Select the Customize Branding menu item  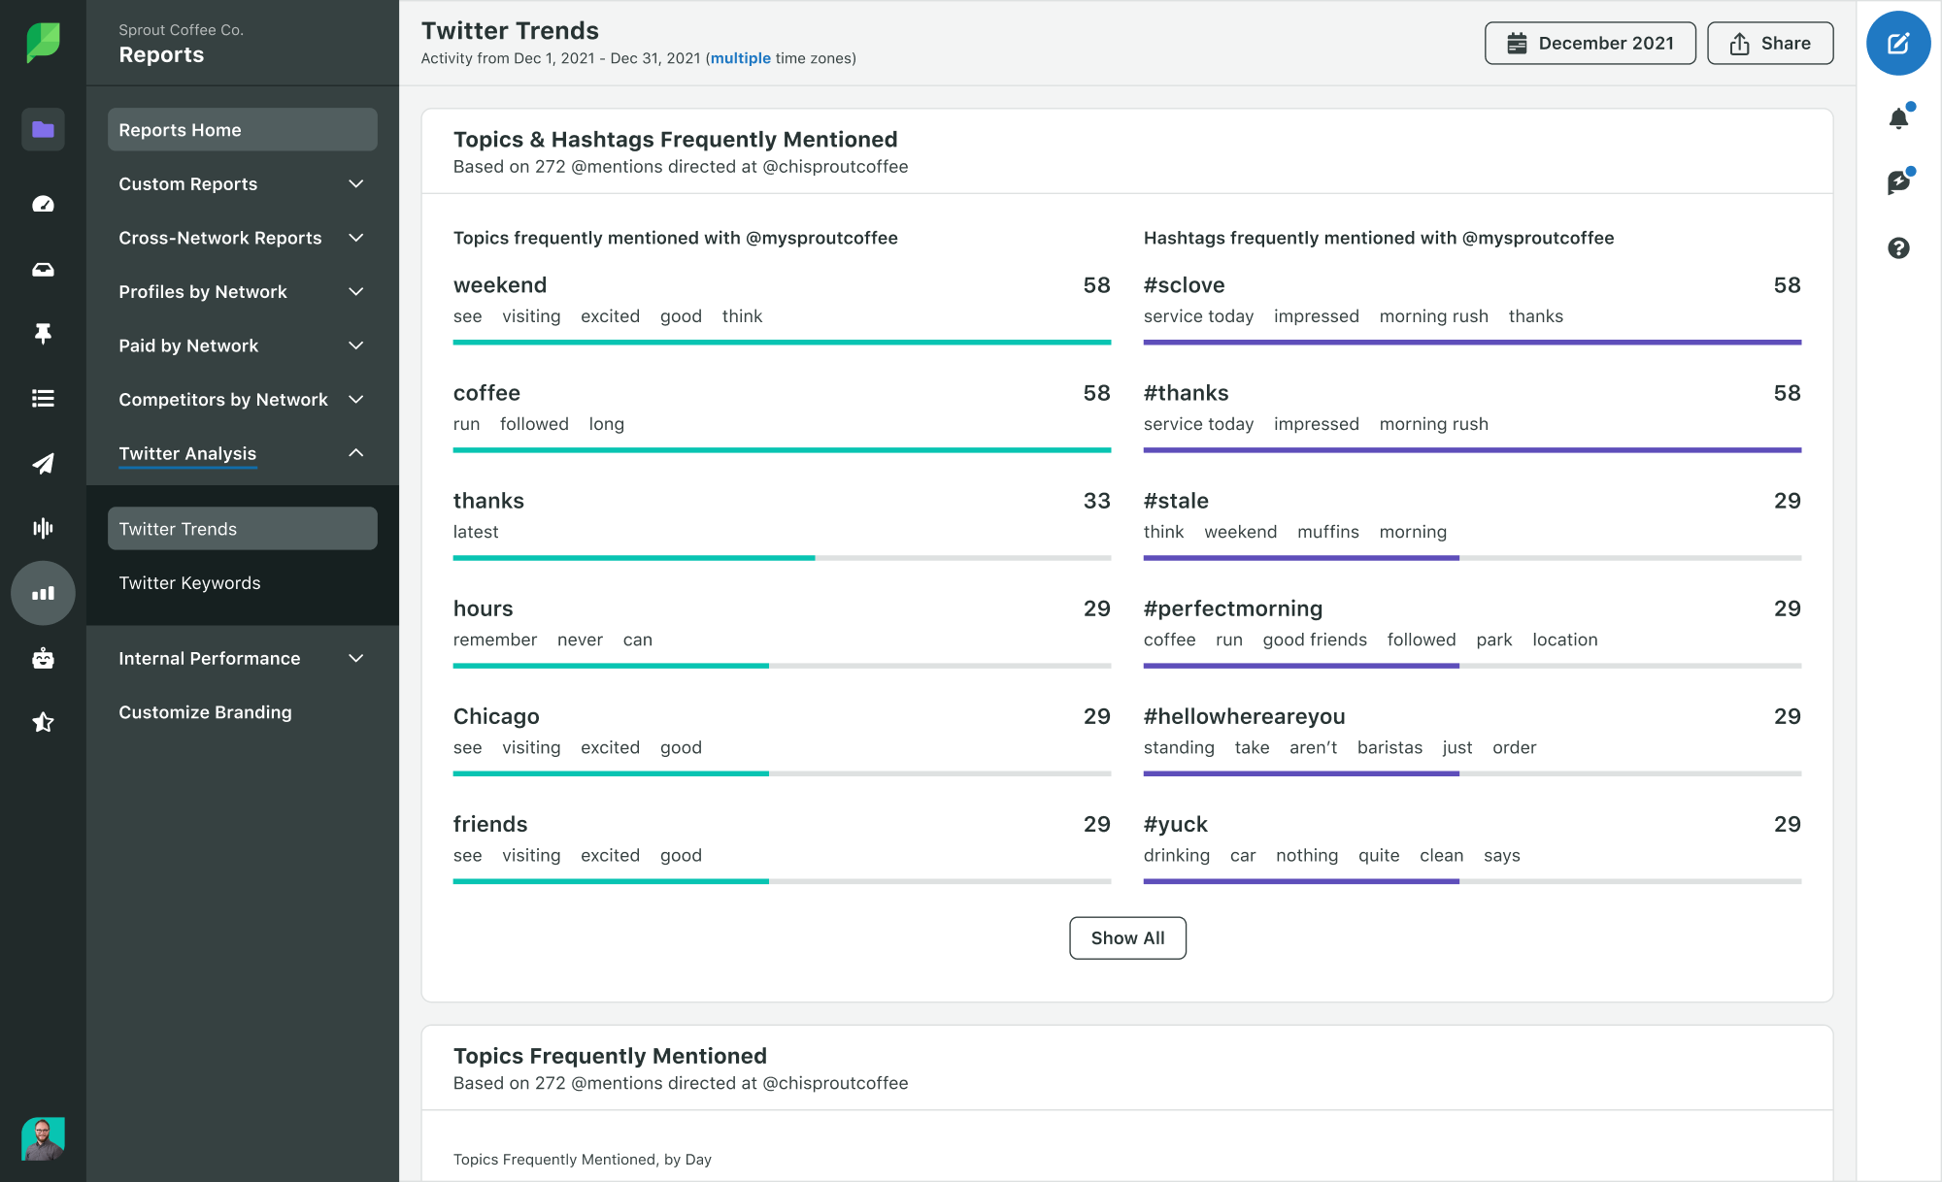pos(204,711)
